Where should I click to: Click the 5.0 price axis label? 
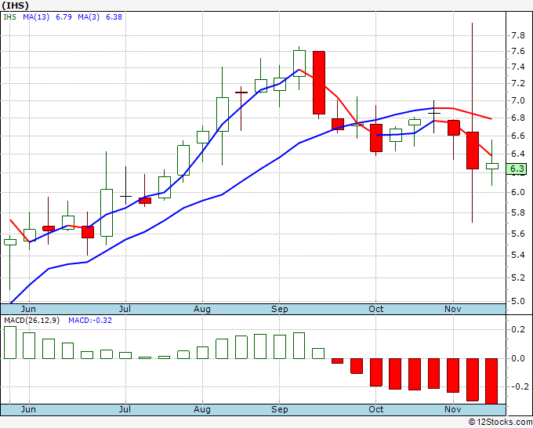coord(517,301)
